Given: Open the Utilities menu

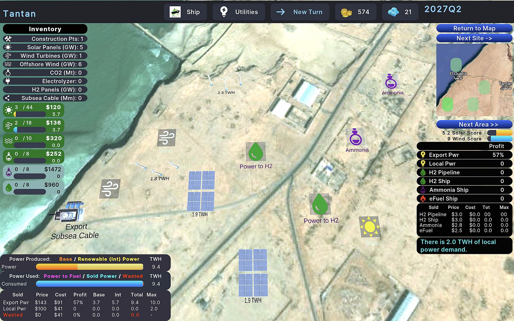Looking at the screenshot, I should click(x=239, y=12).
